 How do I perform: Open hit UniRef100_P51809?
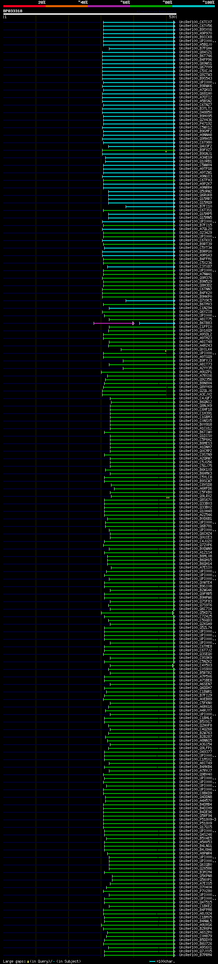pyautogui.click(x=195, y=823)
